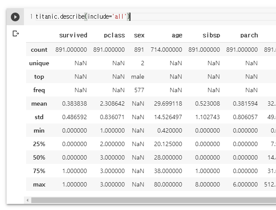Select the 'max' row label
Image resolution: width=276 pixels, height=210 pixels.
(x=39, y=184)
